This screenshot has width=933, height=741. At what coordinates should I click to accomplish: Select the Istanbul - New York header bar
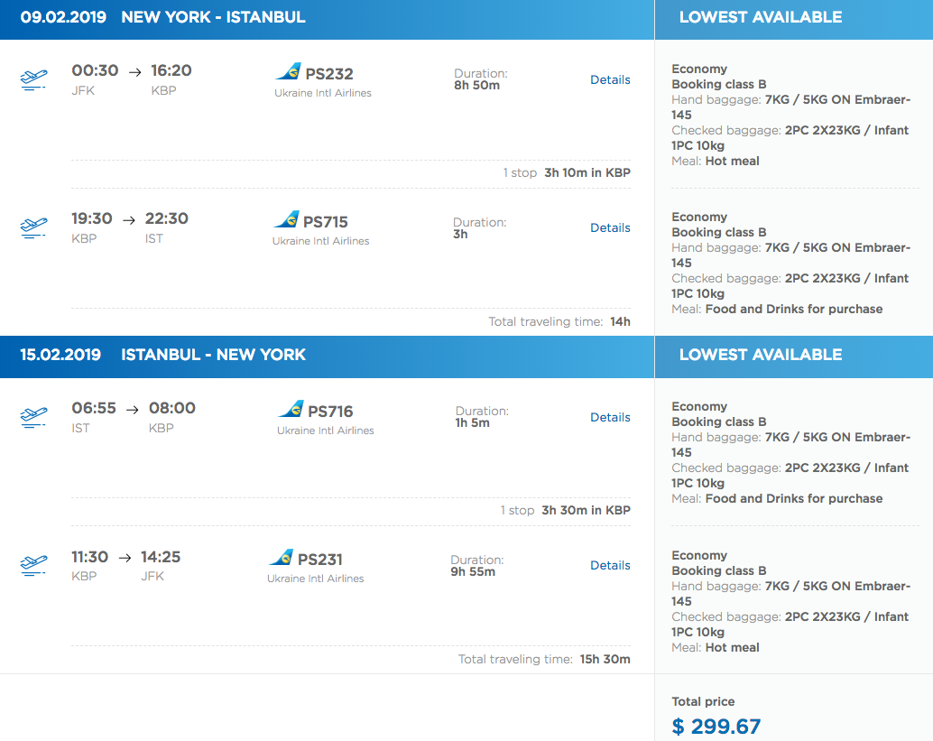(327, 356)
